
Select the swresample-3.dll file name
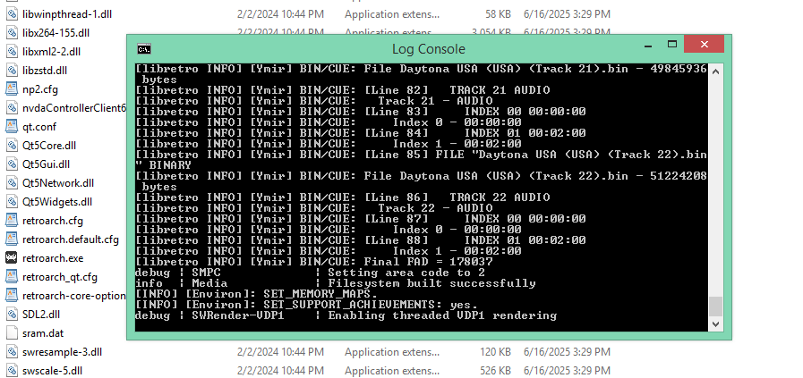63,352
